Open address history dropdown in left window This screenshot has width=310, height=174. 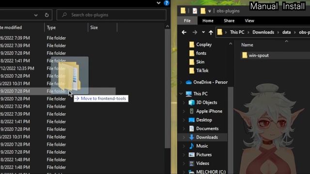tap(36, 15)
